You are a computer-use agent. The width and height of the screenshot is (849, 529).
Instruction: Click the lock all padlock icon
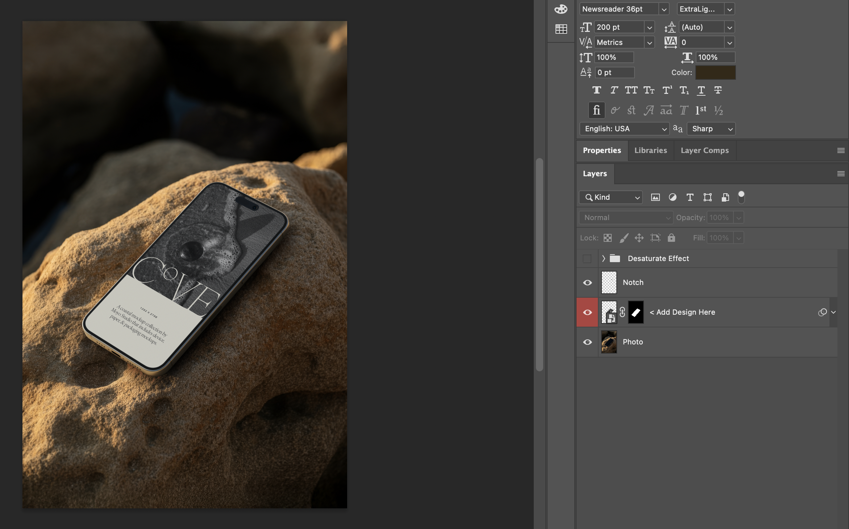click(671, 238)
